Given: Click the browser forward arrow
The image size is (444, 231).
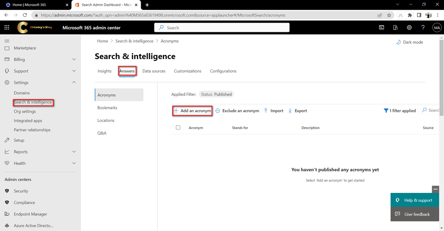Looking at the screenshot, I should (15, 15).
